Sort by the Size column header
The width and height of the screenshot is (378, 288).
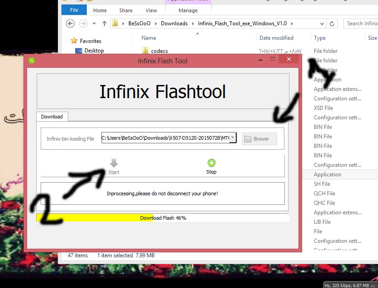pos(373,38)
